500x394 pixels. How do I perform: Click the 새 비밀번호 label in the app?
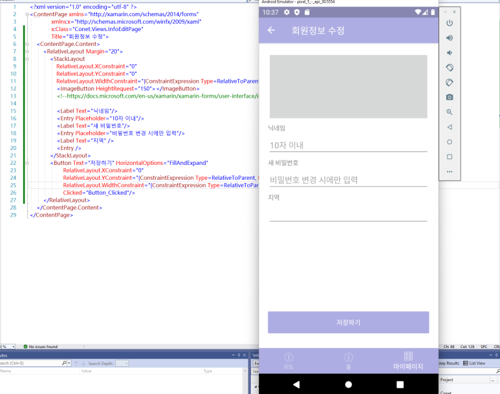(283, 162)
